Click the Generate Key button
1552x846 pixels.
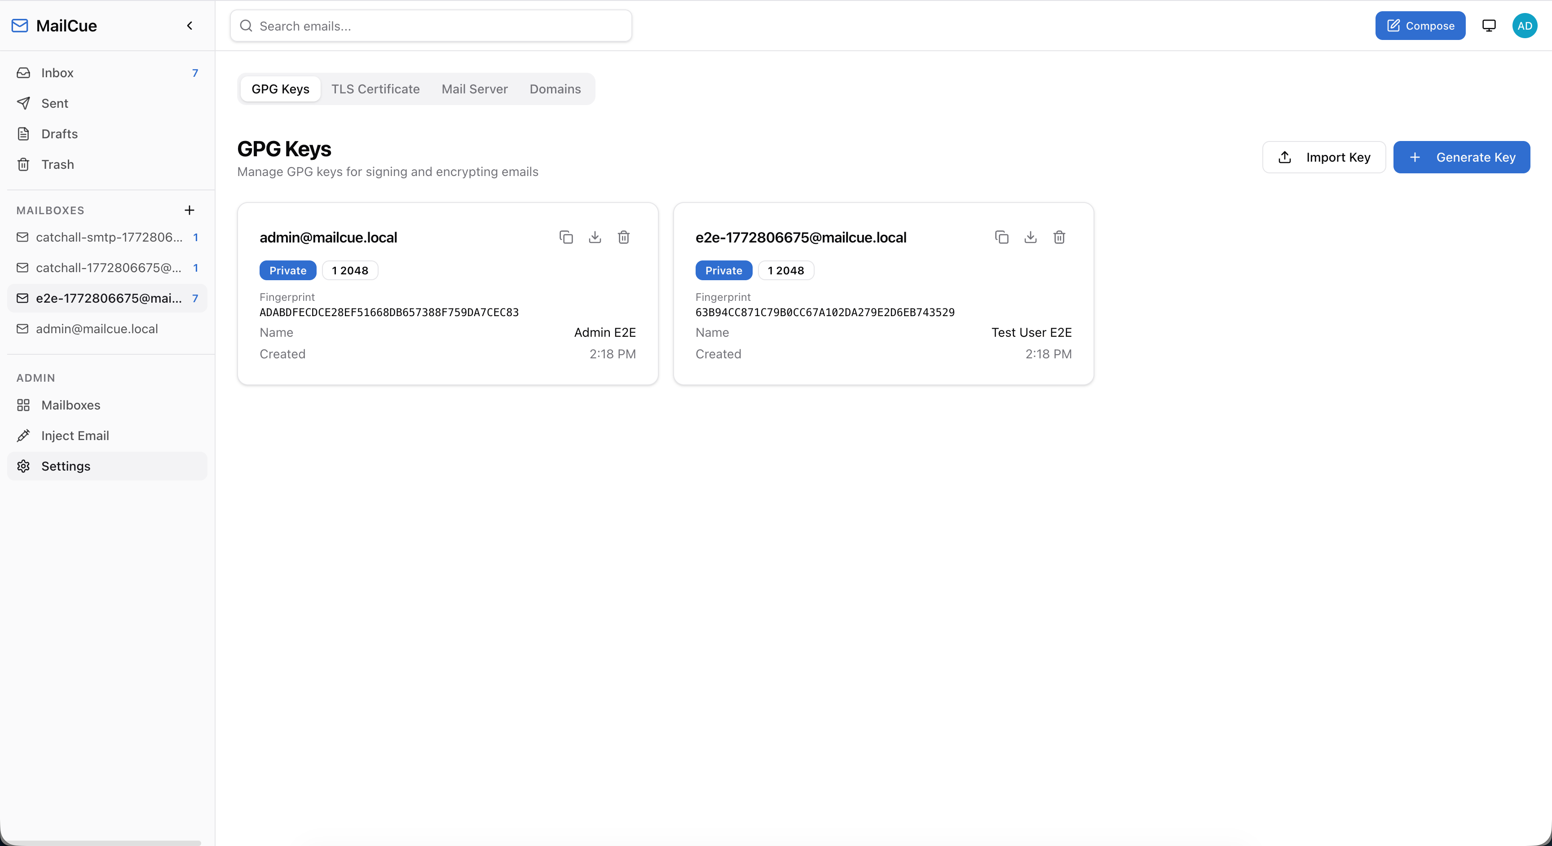pos(1461,157)
